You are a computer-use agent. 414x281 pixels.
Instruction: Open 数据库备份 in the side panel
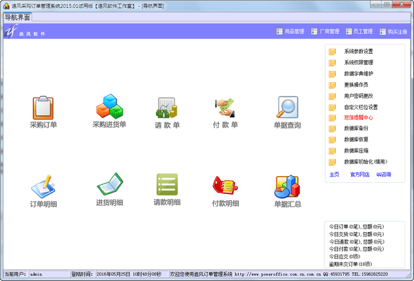(x=357, y=128)
